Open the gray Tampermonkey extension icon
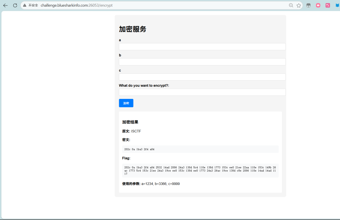This screenshot has width=340, height=220. point(308,5)
